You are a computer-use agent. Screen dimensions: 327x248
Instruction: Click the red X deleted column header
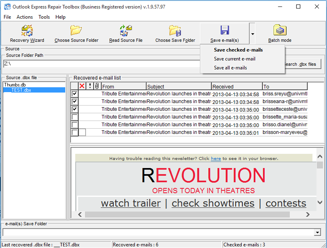coord(82,86)
